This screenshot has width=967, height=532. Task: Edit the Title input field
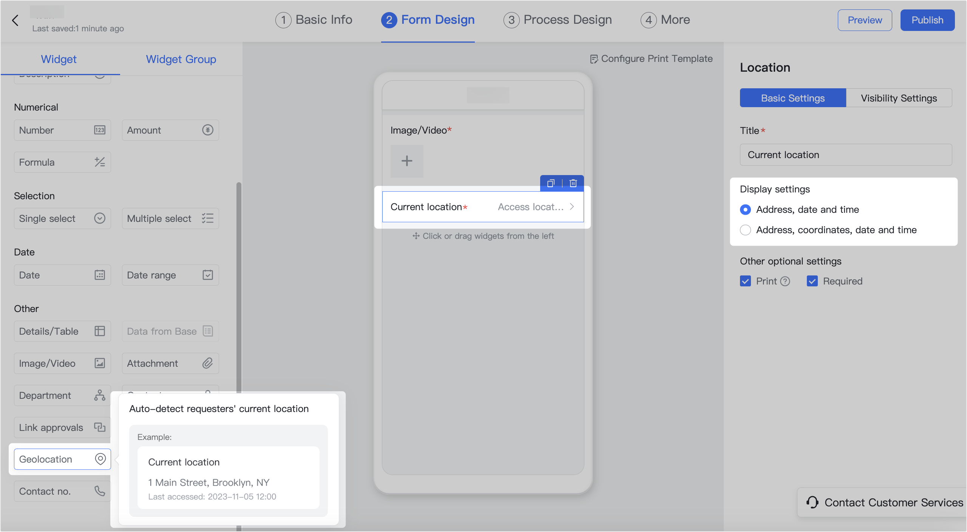tap(845, 155)
